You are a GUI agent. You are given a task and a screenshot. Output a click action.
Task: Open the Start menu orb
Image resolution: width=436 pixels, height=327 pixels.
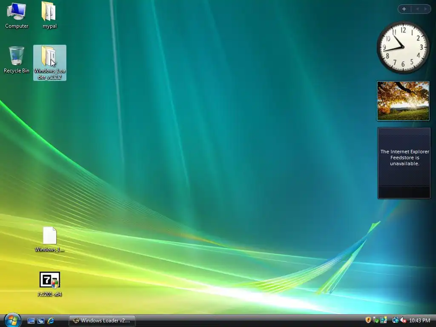pos(13,320)
